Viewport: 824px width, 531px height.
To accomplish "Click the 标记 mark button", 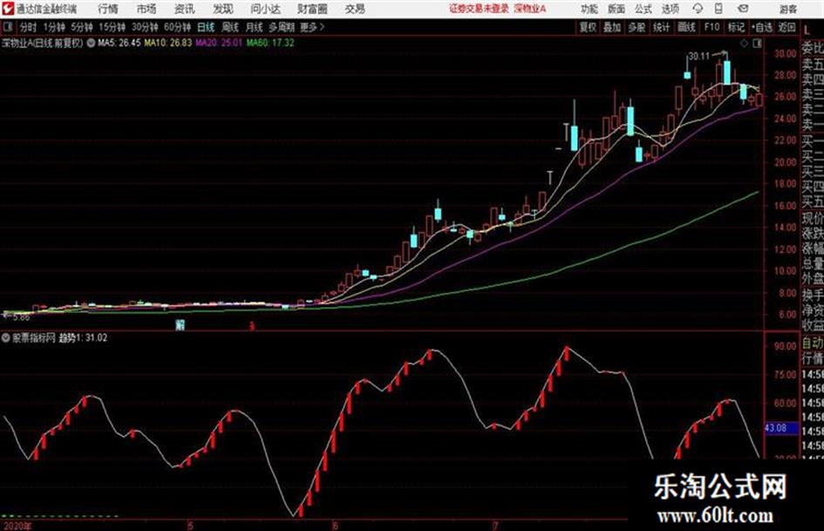I will pyautogui.click(x=736, y=27).
